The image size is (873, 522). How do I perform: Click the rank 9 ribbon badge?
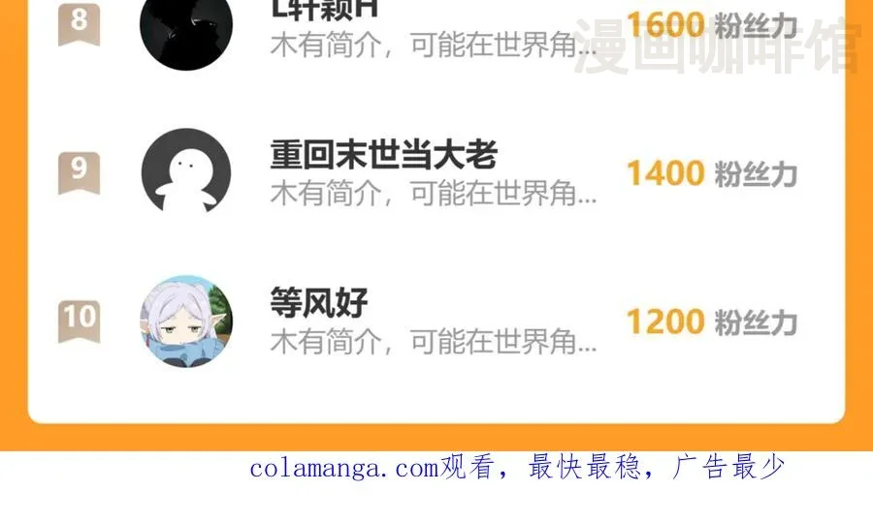80,173
